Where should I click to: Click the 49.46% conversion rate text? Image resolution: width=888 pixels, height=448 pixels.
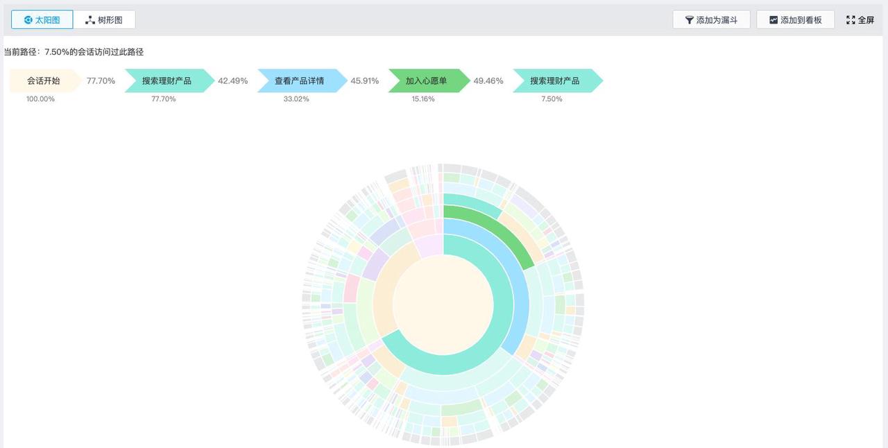click(x=488, y=81)
